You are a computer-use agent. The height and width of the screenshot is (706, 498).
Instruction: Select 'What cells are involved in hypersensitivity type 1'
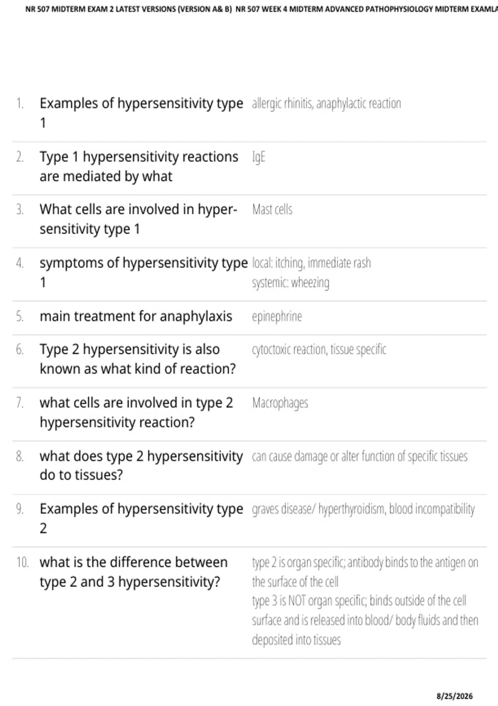[139, 219]
